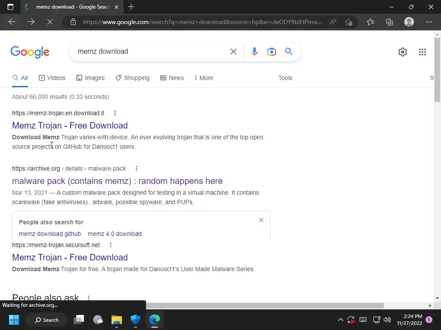Open Task View on the taskbar
Image resolution: width=441 pixels, height=330 pixels.
click(x=79, y=320)
